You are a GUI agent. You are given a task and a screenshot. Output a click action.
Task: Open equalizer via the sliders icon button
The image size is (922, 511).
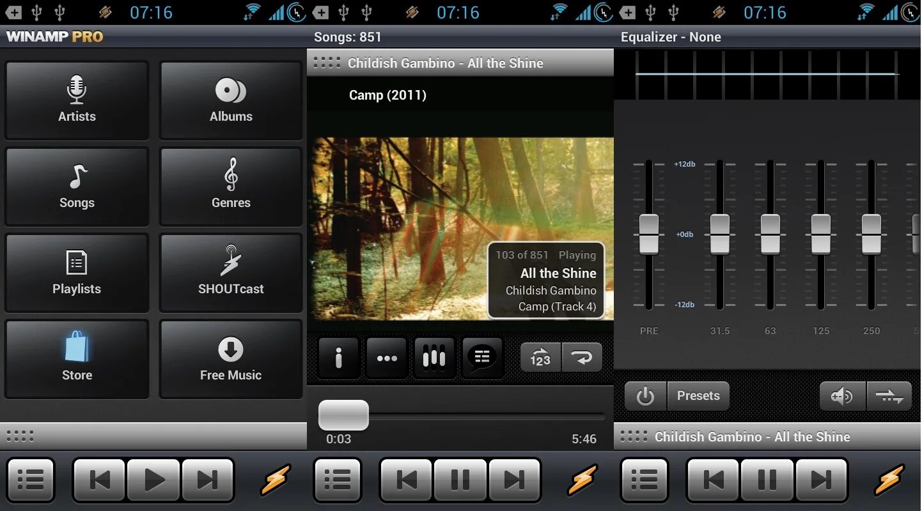pos(434,358)
